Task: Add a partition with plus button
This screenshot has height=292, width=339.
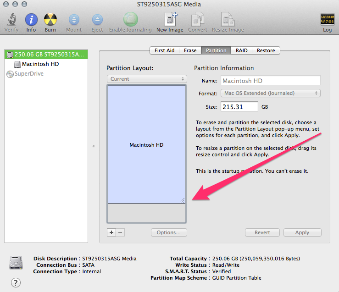Action: [111, 232]
